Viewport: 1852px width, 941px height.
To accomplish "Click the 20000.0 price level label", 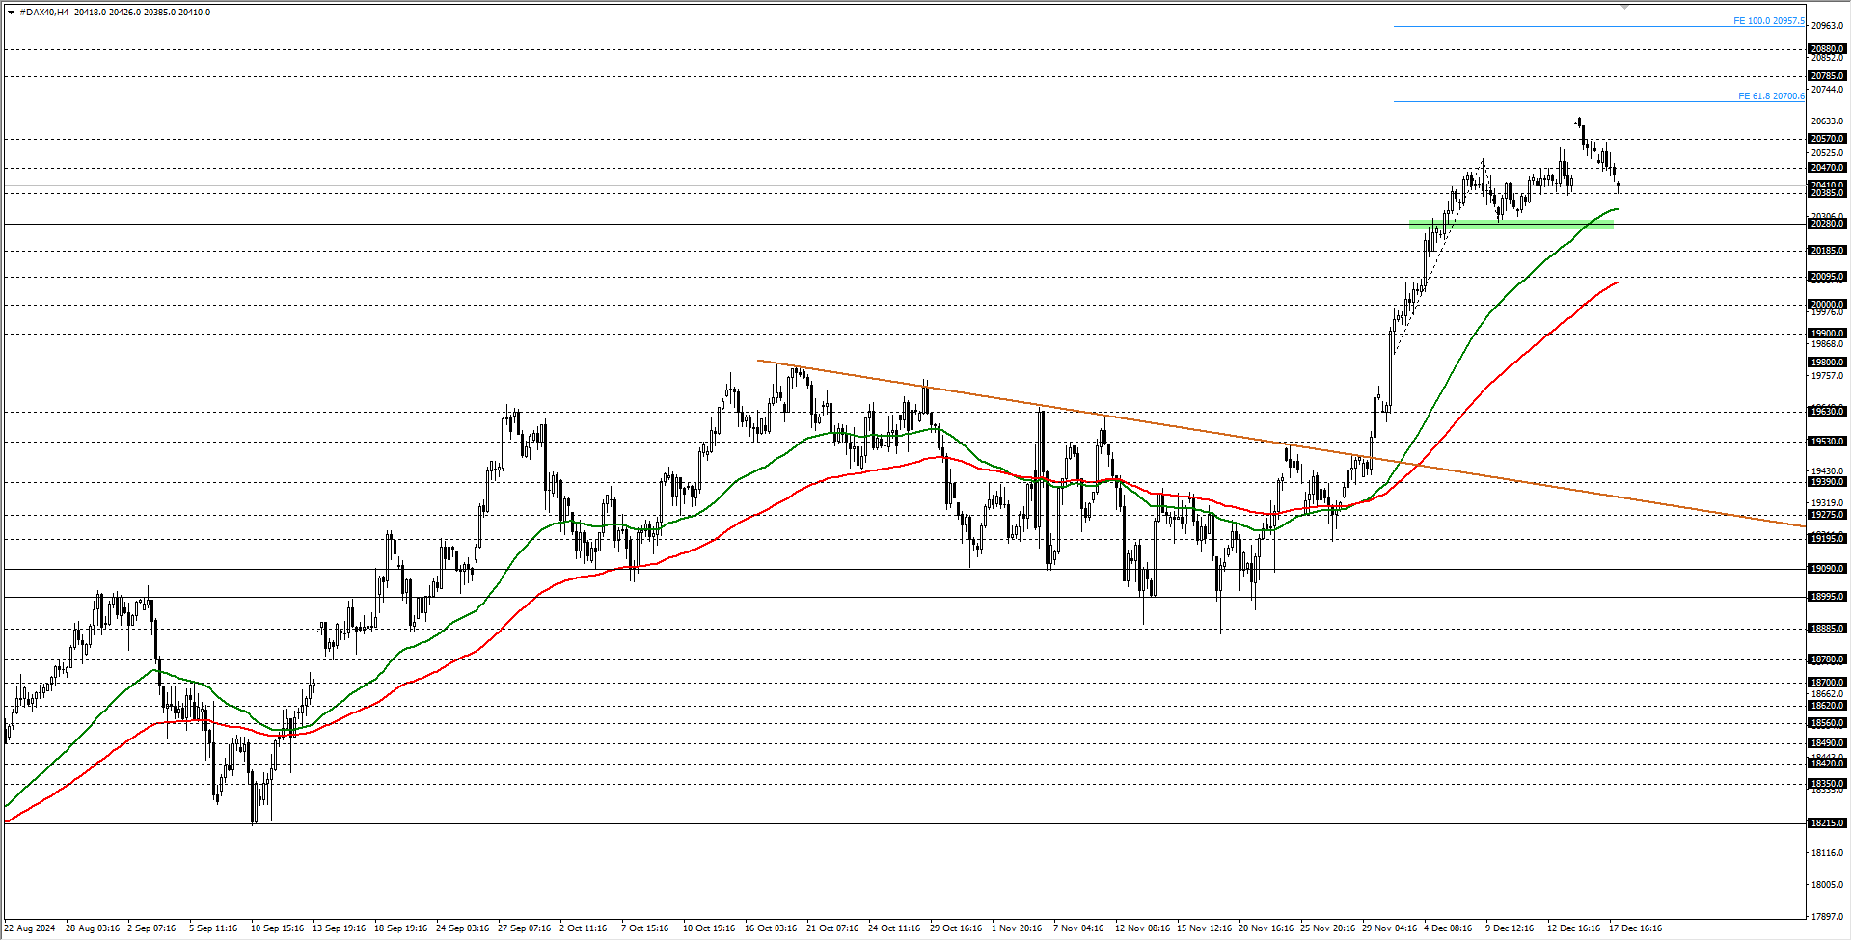I will [x=1827, y=305].
